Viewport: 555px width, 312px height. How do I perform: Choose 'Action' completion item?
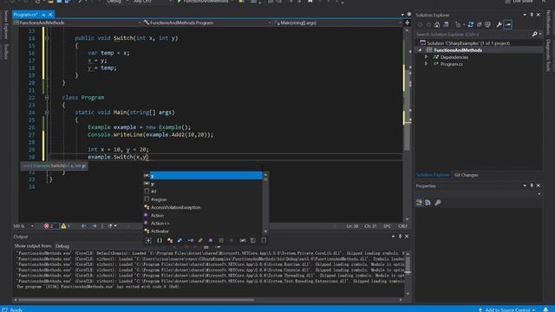(x=203, y=215)
